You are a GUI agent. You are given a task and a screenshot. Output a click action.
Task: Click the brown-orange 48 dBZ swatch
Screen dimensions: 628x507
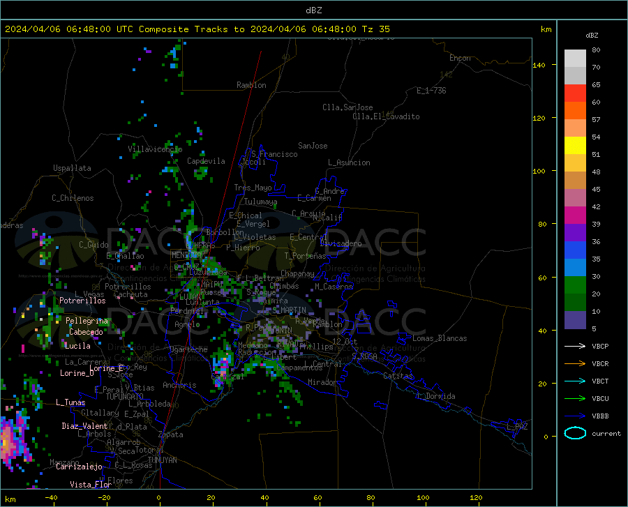coord(575,181)
